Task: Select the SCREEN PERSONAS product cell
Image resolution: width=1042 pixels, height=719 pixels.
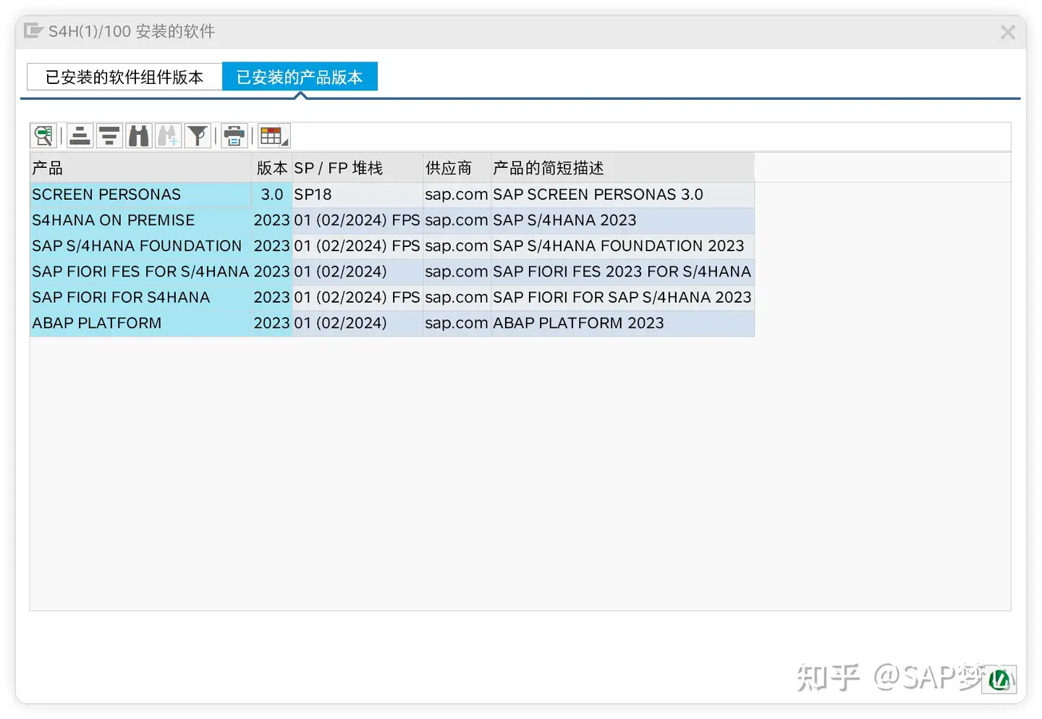Action: [140, 194]
